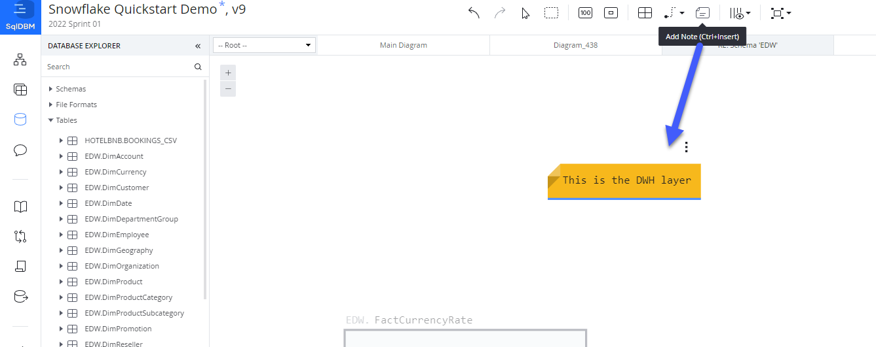Open the diagram hierarchy sidebar icon
This screenshot has height=347, width=876.
[x=20, y=60]
